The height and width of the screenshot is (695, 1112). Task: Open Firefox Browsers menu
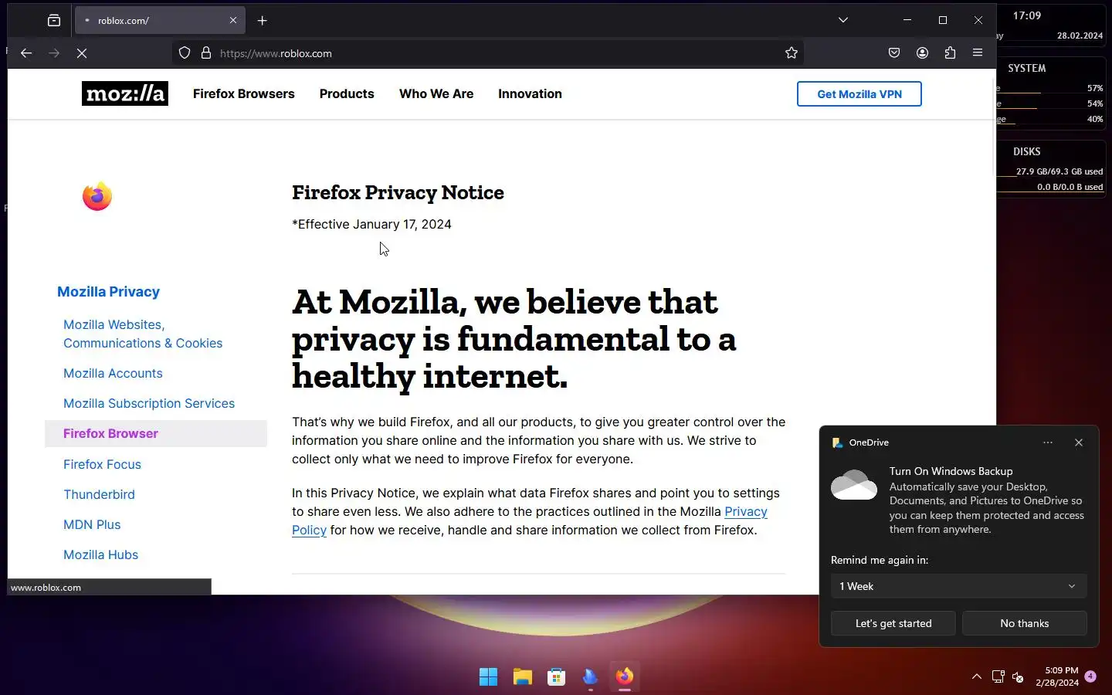pyautogui.click(x=244, y=93)
